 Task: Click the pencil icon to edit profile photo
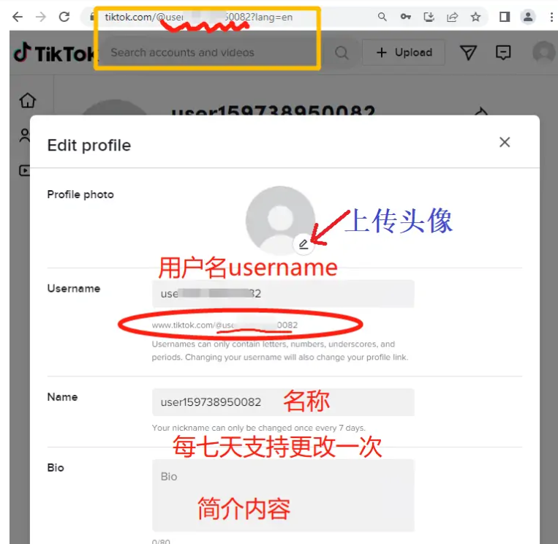coord(303,244)
